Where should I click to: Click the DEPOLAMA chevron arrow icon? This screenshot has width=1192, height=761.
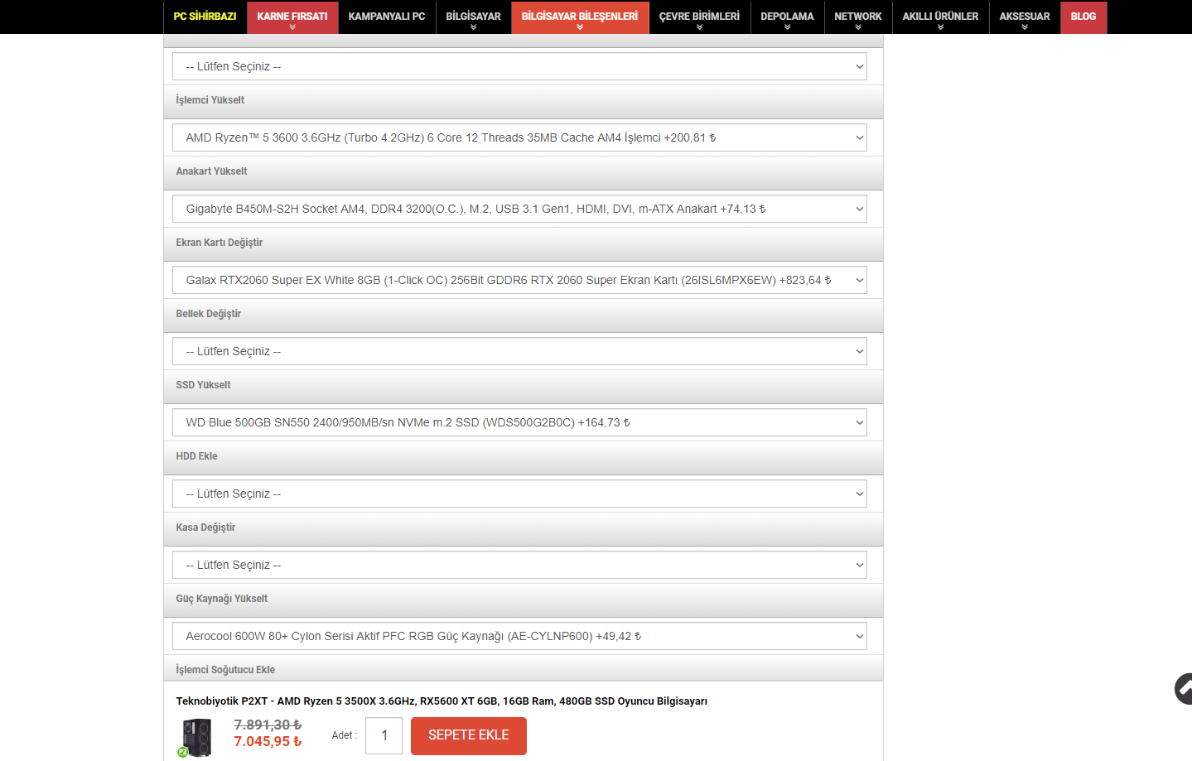coord(788,27)
